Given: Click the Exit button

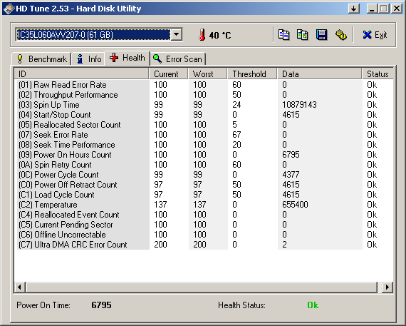Looking at the screenshot, I should tap(375, 35).
